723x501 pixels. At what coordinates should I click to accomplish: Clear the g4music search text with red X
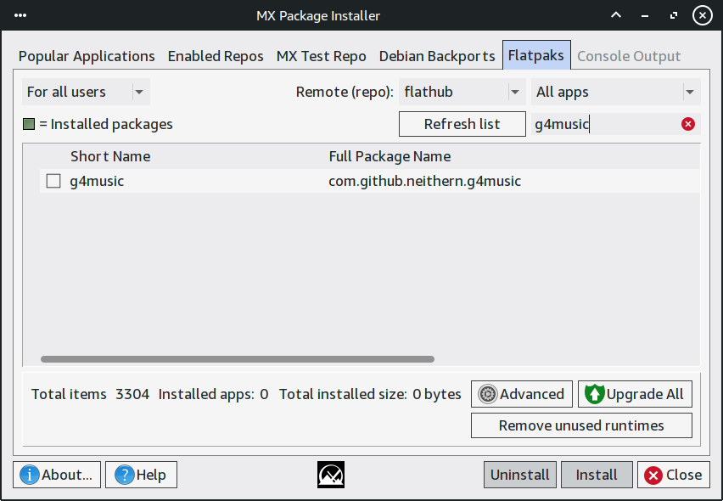point(688,125)
